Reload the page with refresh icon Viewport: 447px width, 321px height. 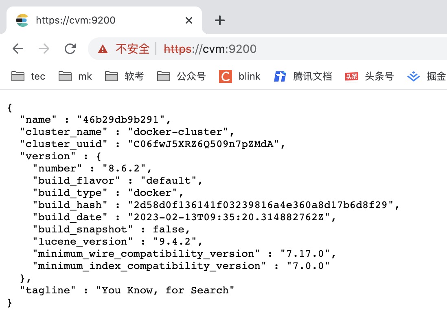tap(70, 49)
